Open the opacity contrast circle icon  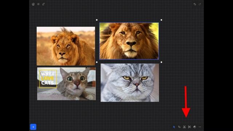click(x=195, y=127)
